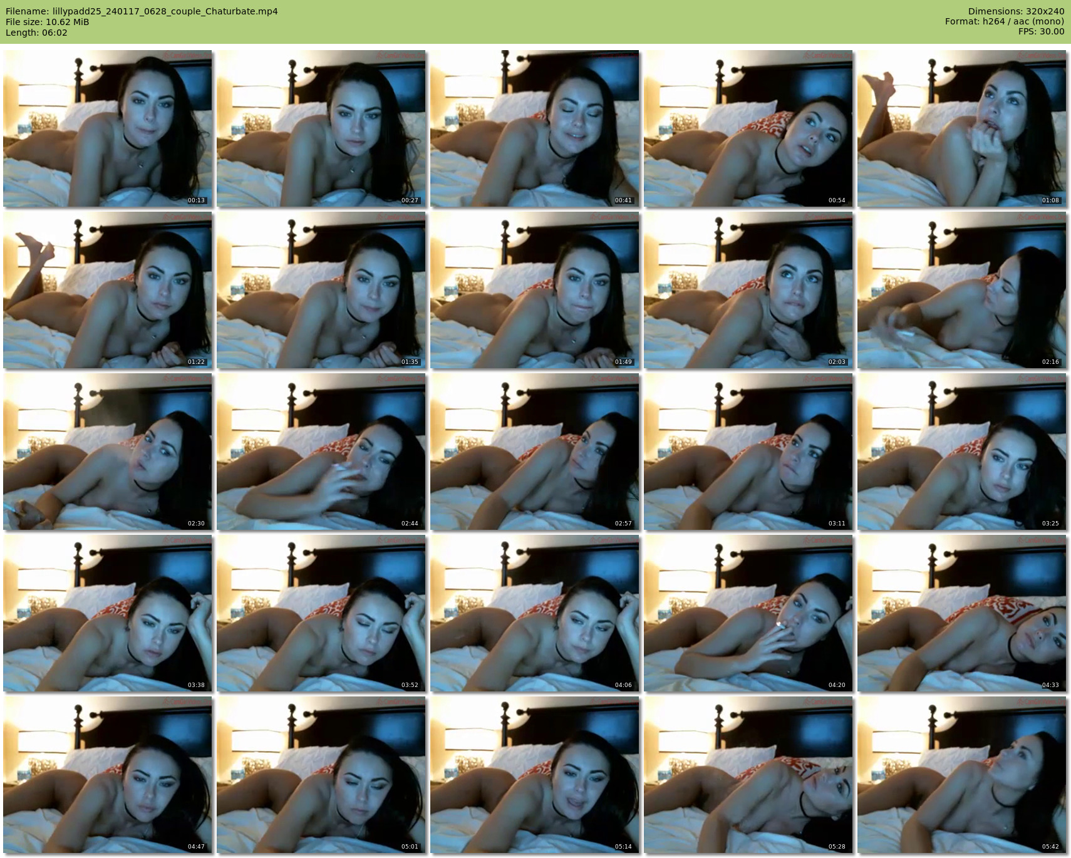The width and height of the screenshot is (1071, 858).
Task: Open the frame at 02:57
Action: point(535,452)
